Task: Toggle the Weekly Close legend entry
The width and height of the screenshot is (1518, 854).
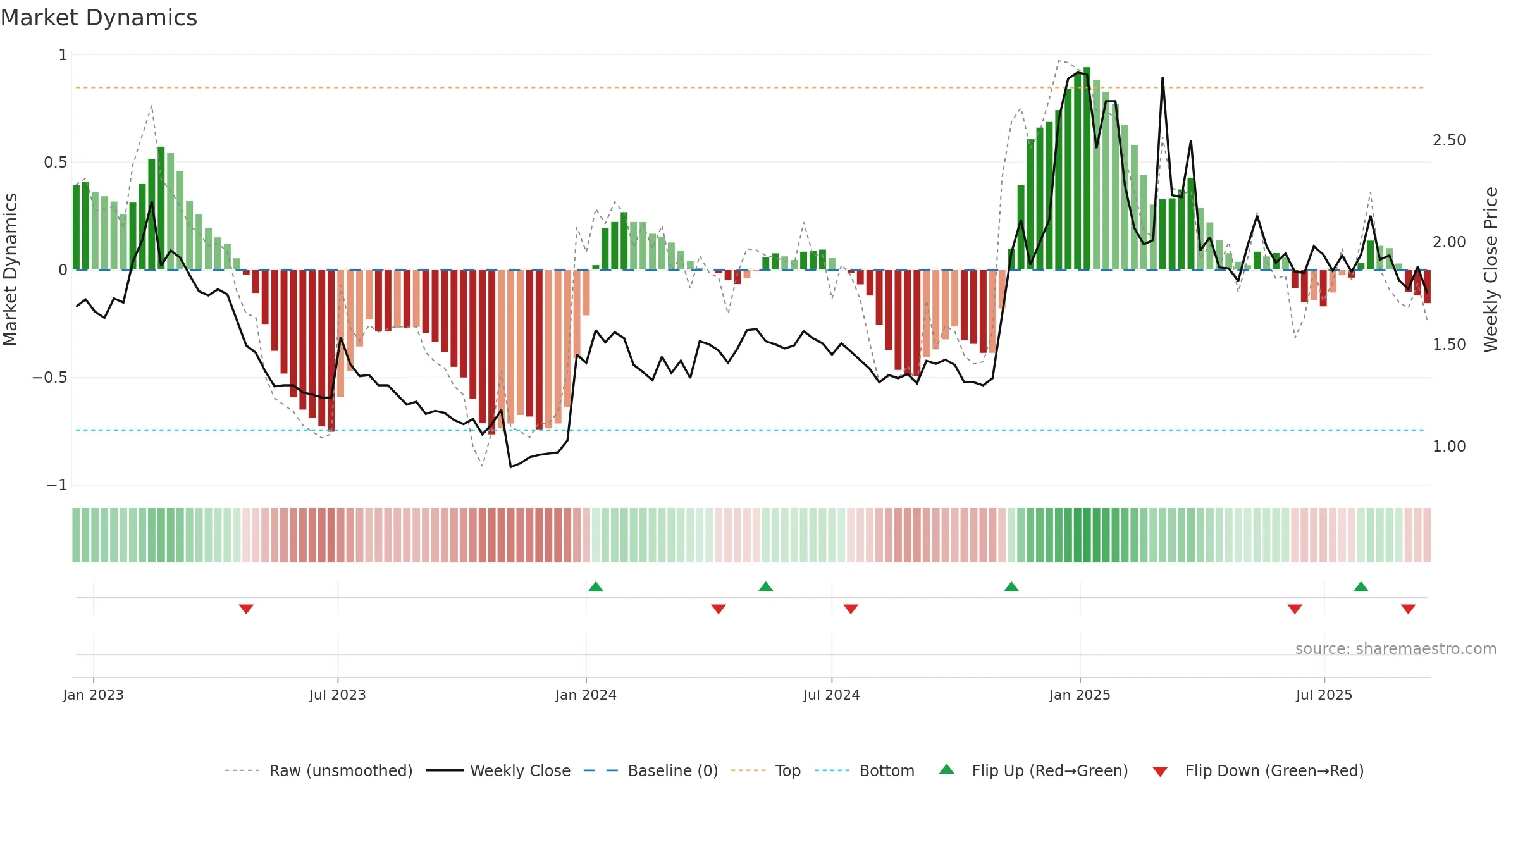Action: click(498, 771)
